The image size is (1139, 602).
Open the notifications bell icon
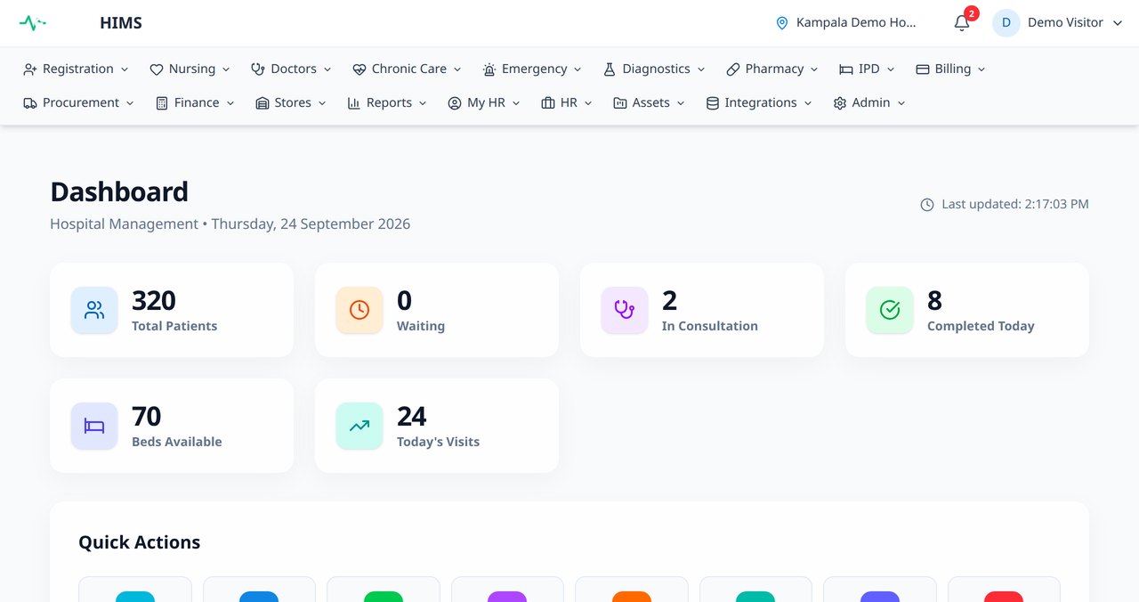click(x=962, y=23)
